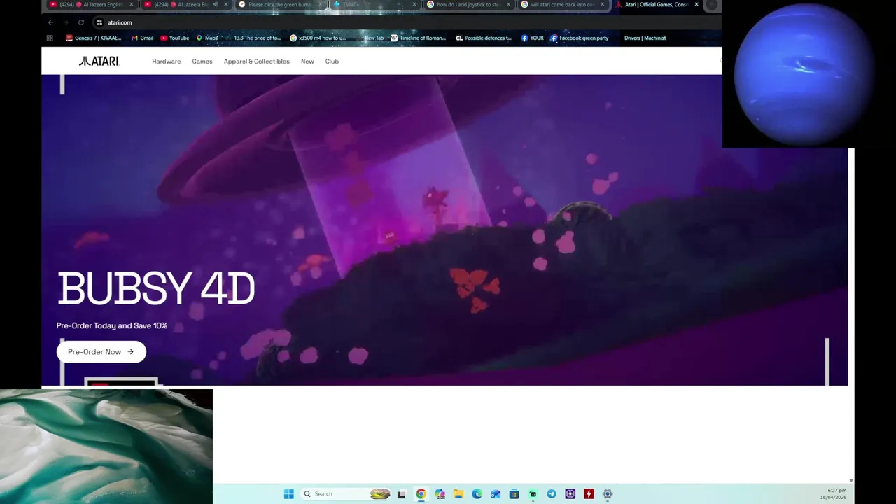Open 'Facebook green party' bookmark
Image resolution: width=896 pixels, height=504 pixels.
[x=580, y=38]
